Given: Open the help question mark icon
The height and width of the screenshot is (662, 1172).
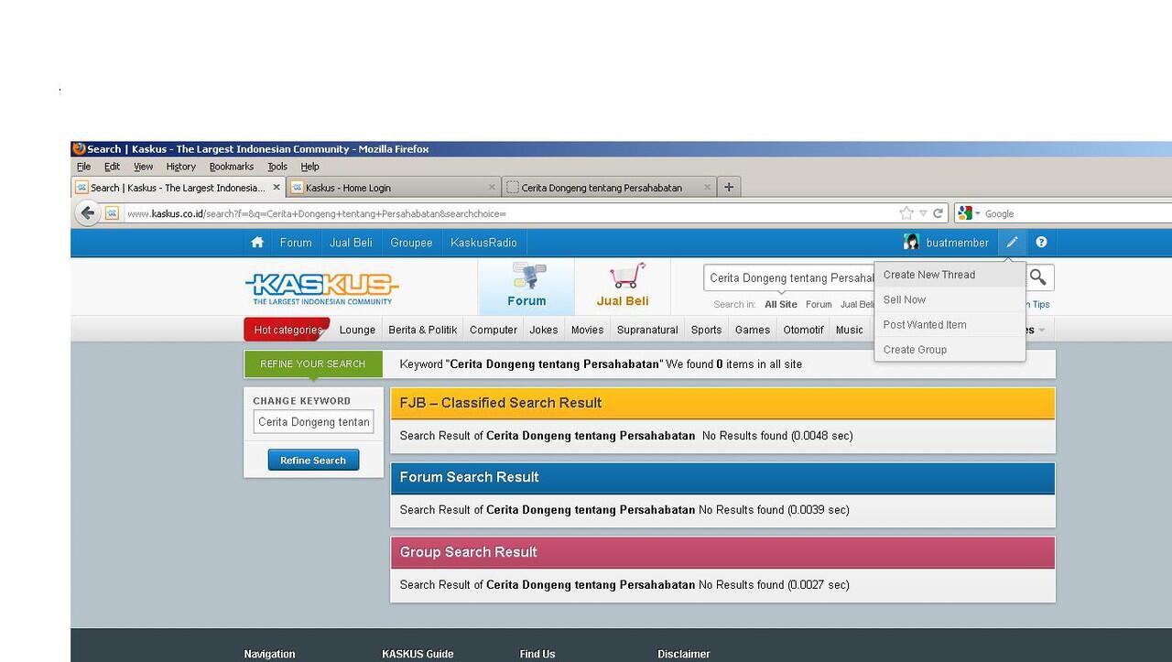Looking at the screenshot, I should (x=1041, y=243).
